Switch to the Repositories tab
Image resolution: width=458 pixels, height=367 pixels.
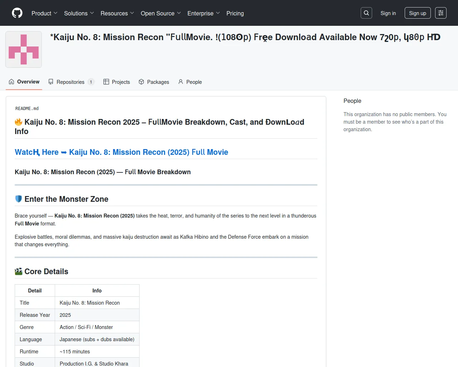70,82
